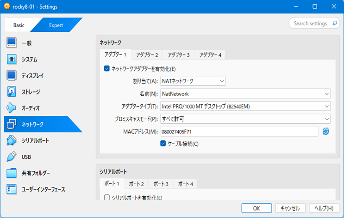This screenshot has height=218, width=344.
Task: Switch to the Expert mode tab
Action: coord(56,25)
